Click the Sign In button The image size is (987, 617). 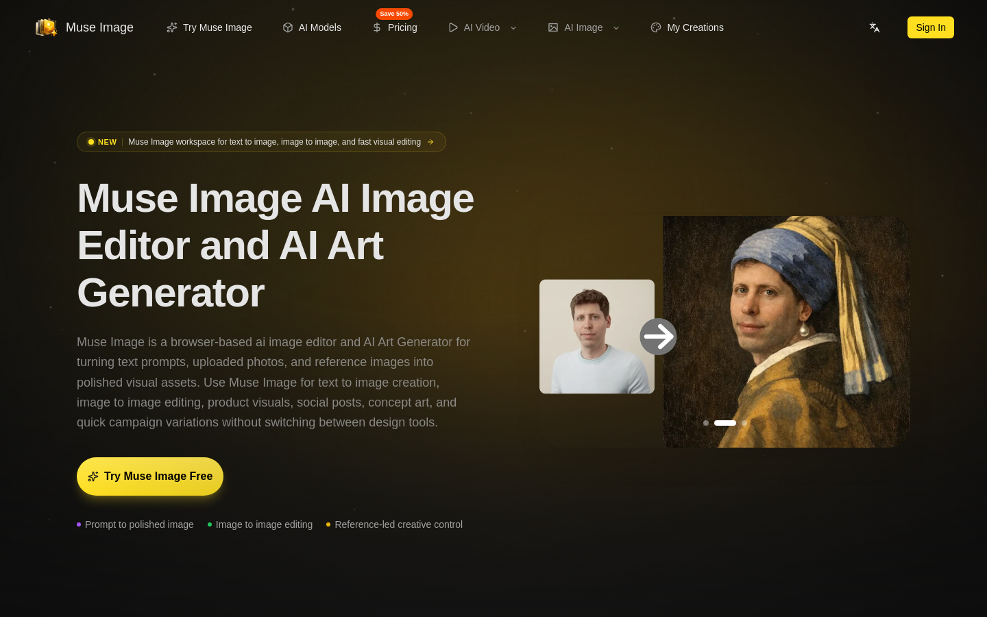tap(931, 27)
